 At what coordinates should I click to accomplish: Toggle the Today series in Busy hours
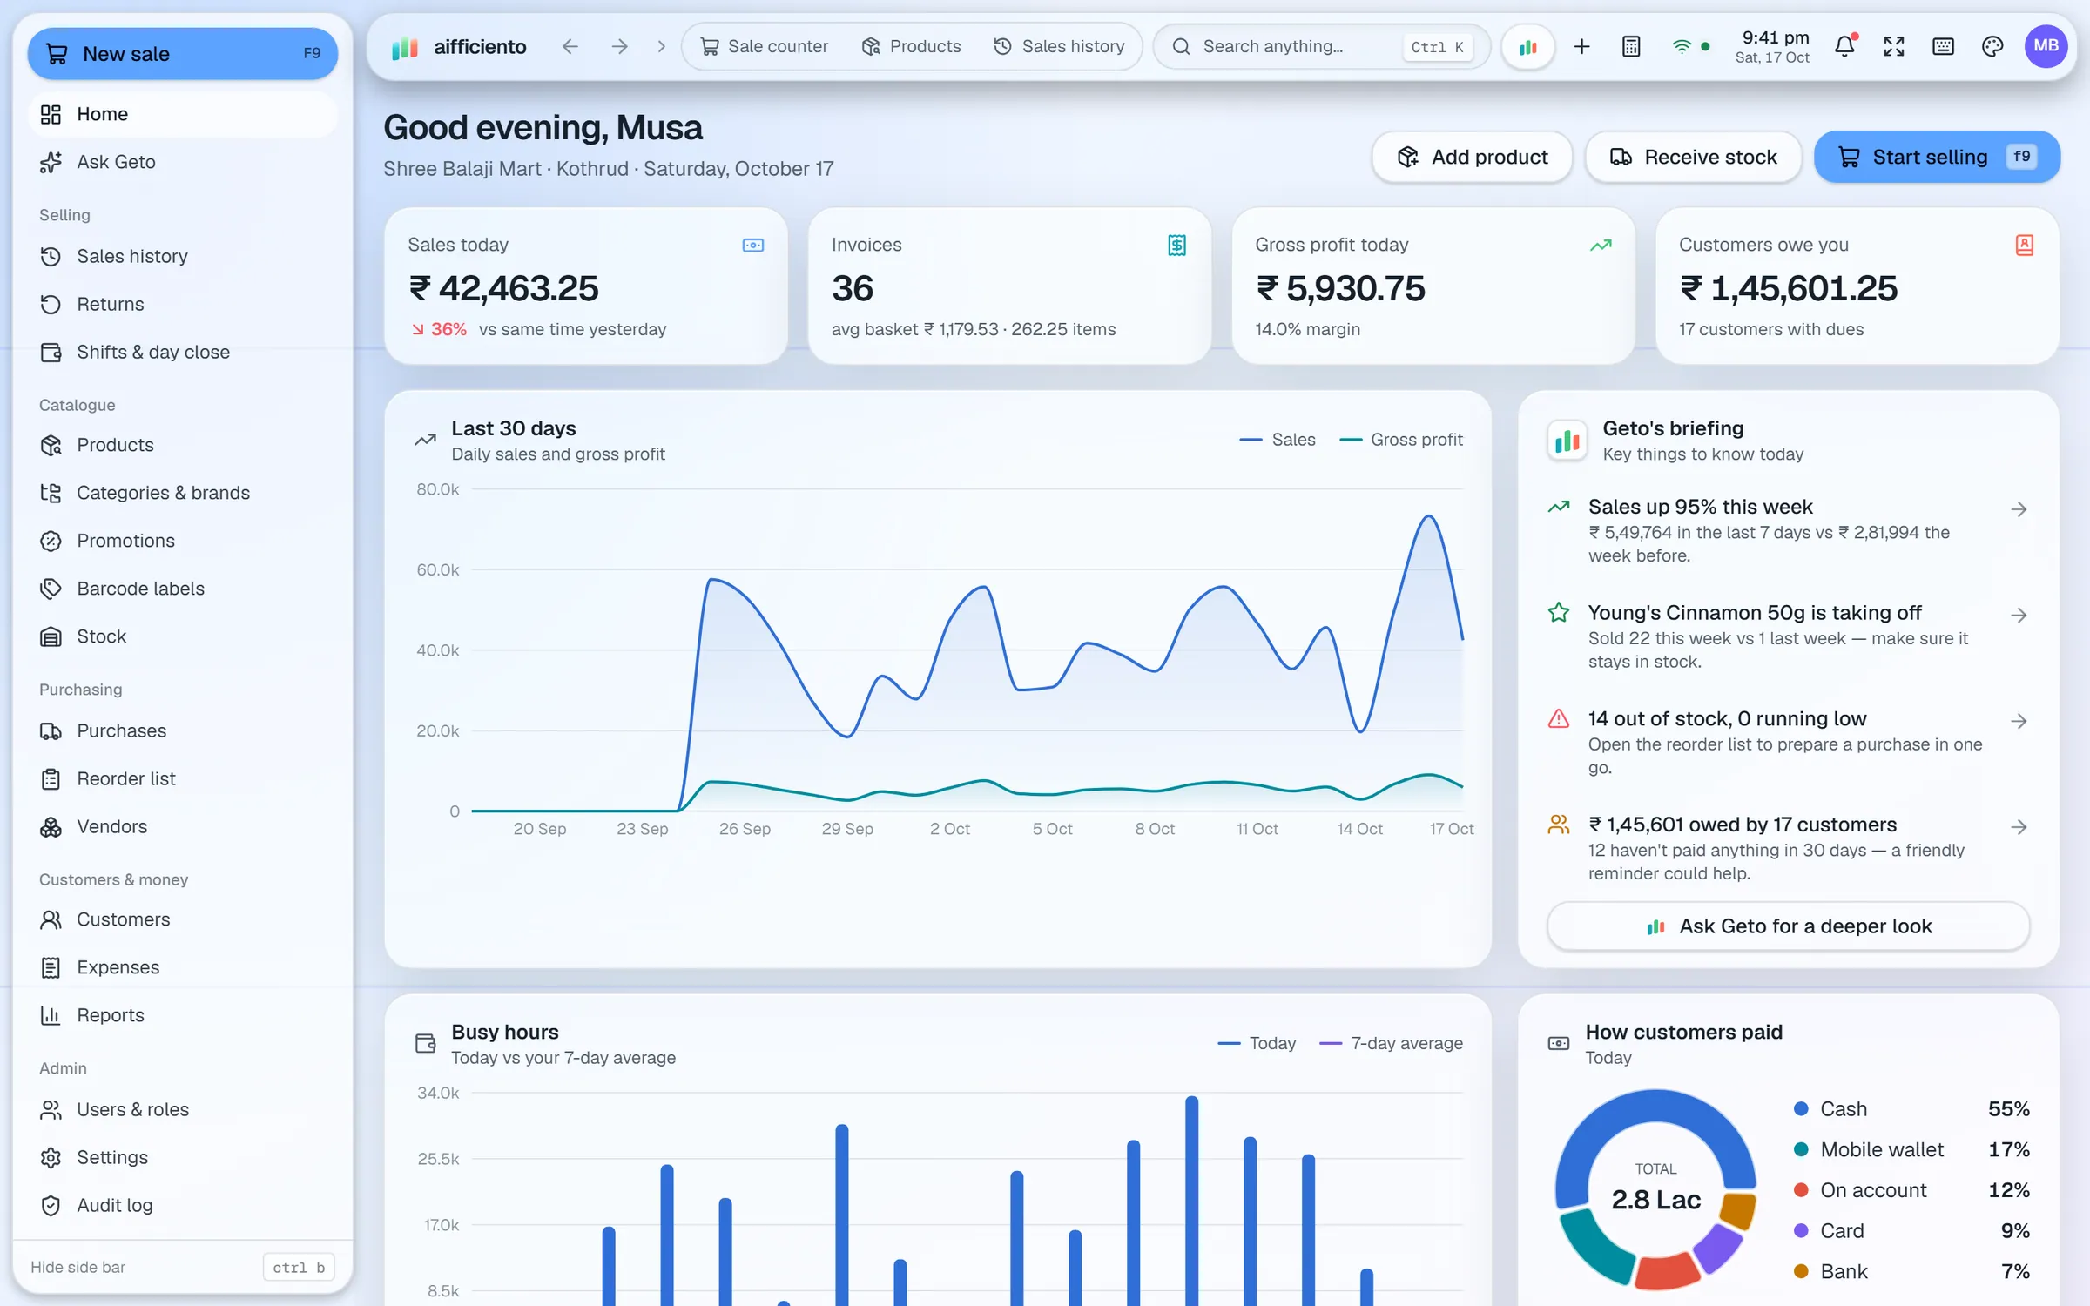point(1257,1043)
